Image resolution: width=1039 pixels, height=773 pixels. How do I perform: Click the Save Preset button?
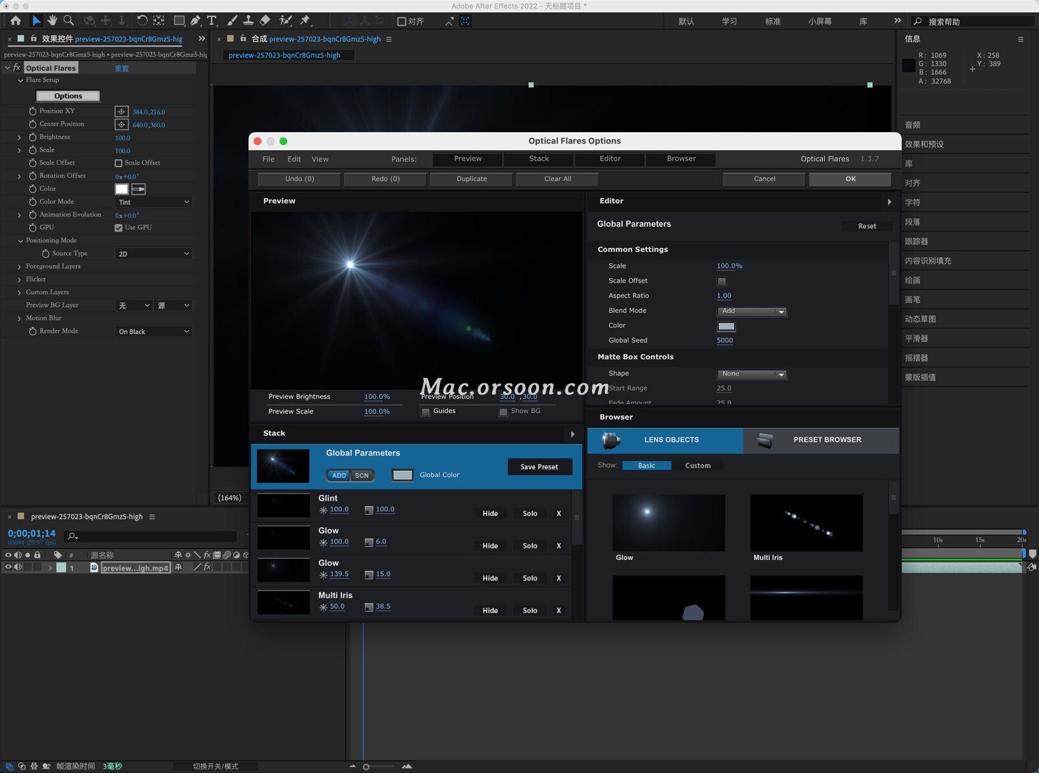(540, 467)
